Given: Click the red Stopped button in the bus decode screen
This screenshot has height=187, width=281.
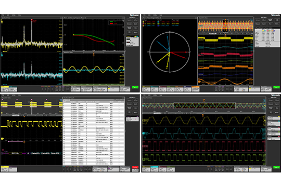Looking at the screenshot, I should (135, 167).
